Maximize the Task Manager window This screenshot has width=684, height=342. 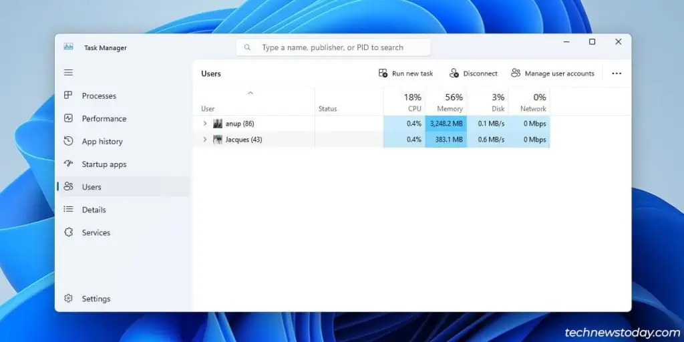[x=592, y=42]
